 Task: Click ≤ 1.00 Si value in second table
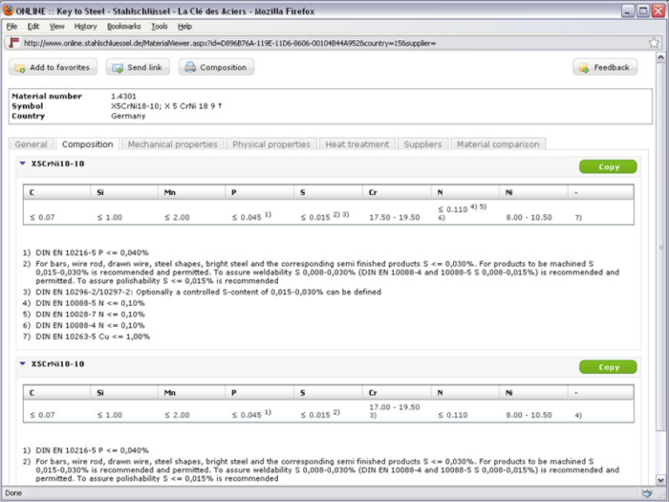tap(110, 415)
